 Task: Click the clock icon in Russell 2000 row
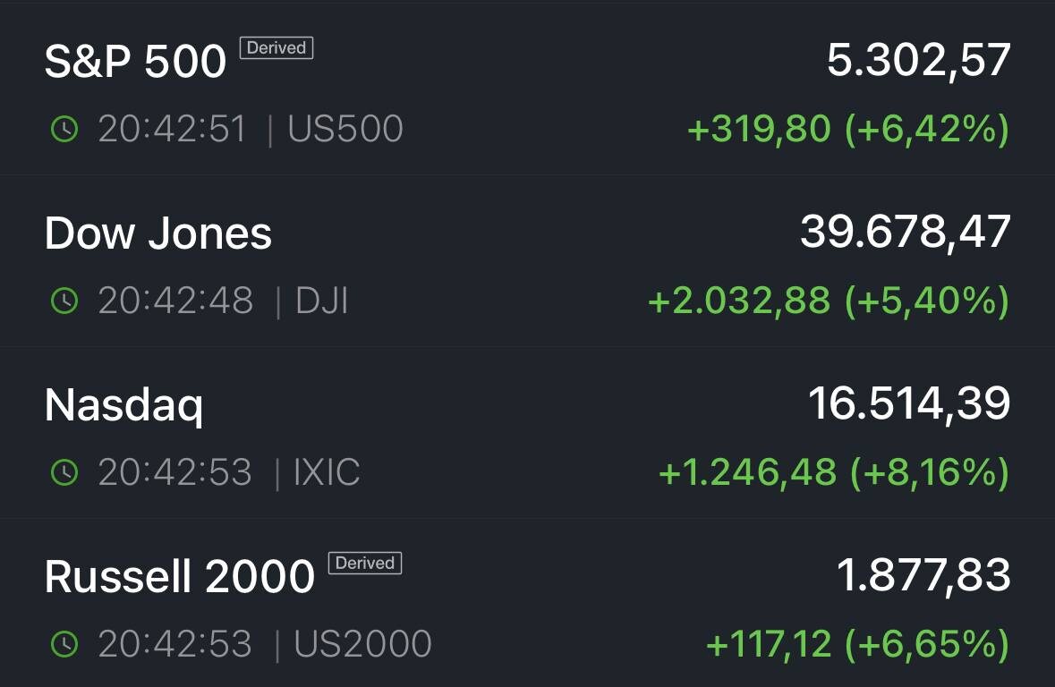pos(64,644)
